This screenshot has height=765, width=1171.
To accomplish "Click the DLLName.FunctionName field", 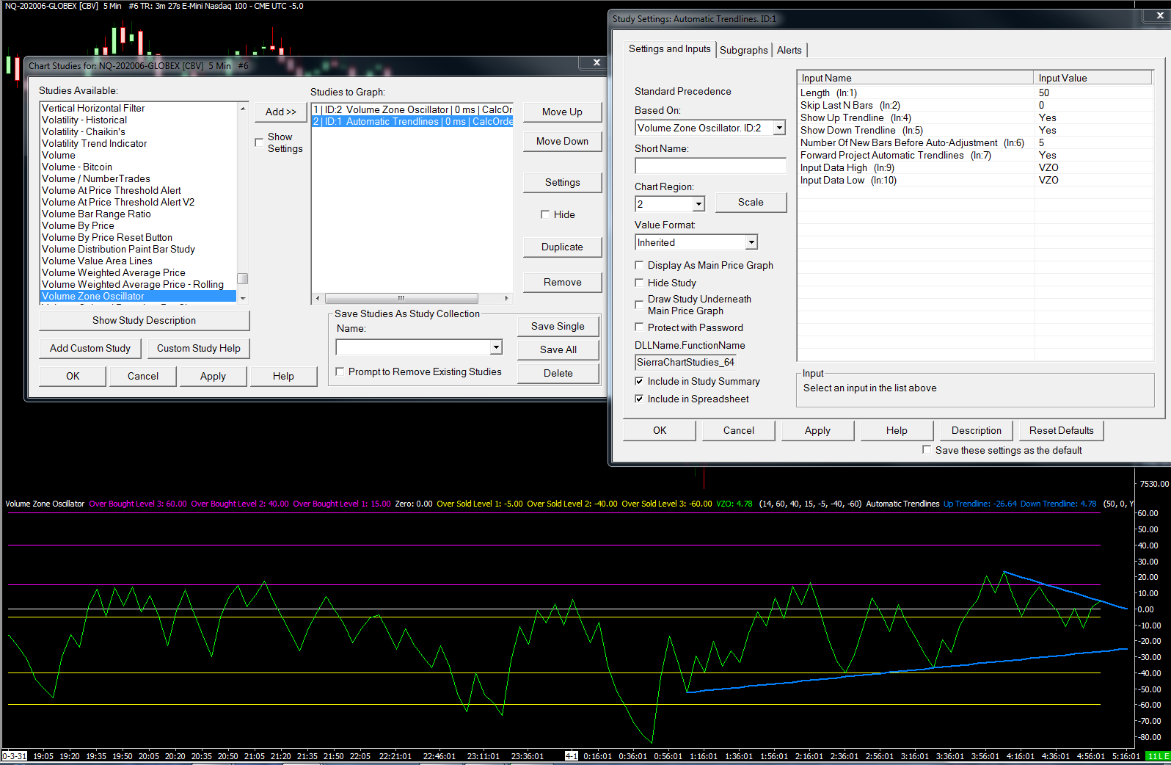I will tap(685, 362).
